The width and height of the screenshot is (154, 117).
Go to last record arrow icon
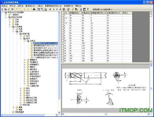point(60,9)
